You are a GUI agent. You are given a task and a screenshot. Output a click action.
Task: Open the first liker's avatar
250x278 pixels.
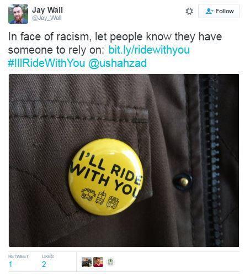tap(87, 262)
